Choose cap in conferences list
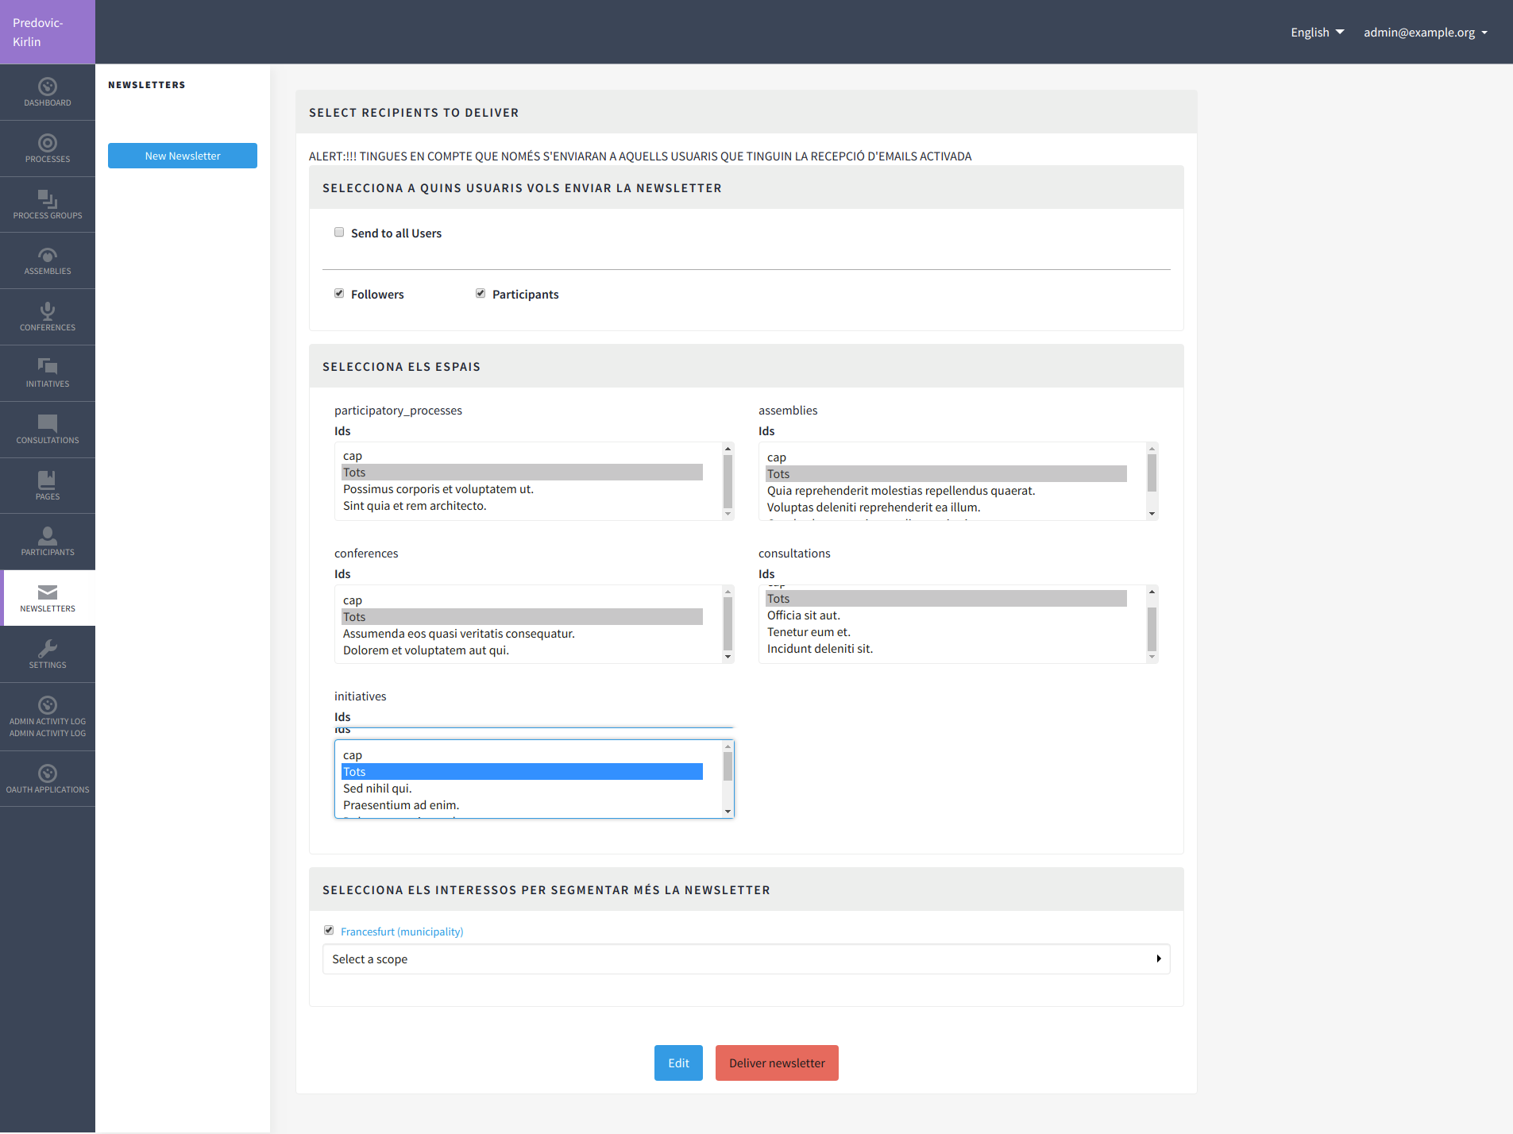This screenshot has width=1513, height=1134. [522, 600]
